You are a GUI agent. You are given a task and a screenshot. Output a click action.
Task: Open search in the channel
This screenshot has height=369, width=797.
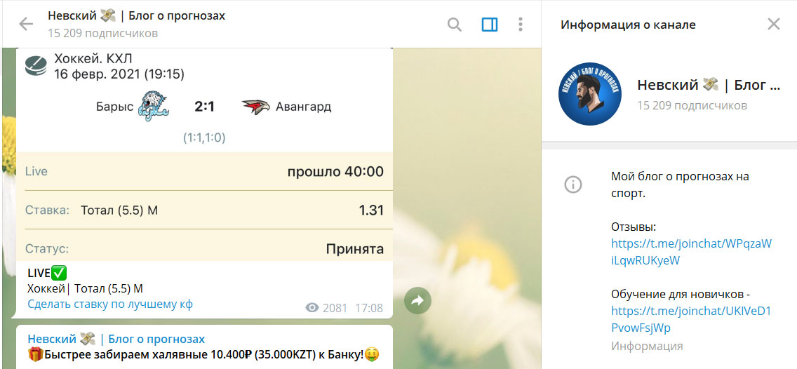455,25
